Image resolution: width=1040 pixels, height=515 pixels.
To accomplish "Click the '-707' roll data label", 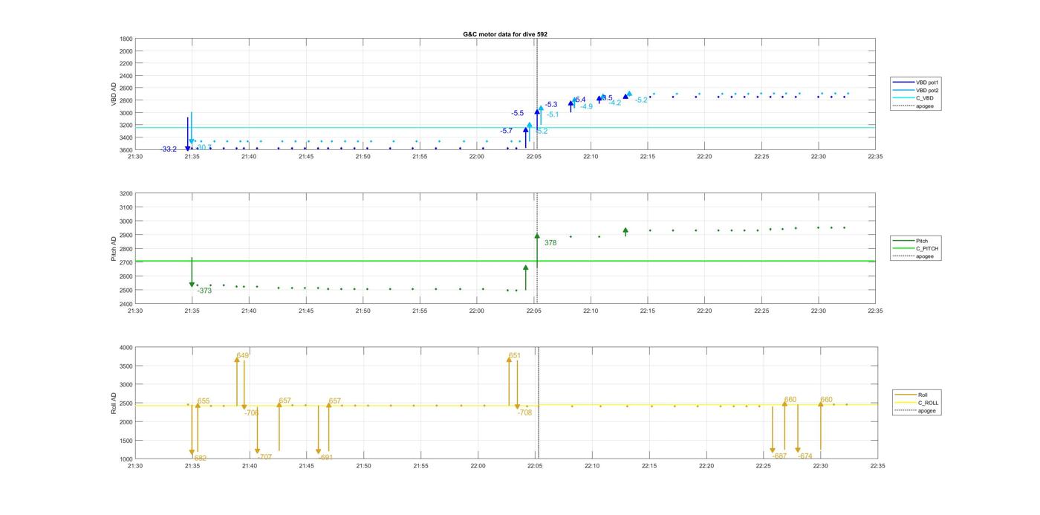I will point(265,457).
